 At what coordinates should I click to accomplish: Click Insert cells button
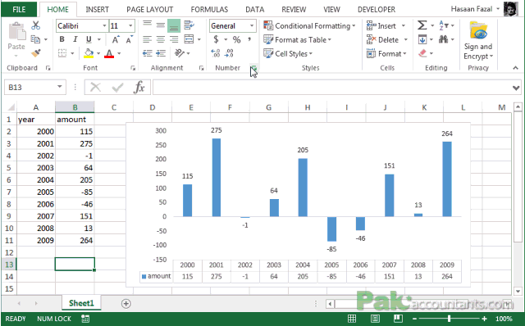(386, 25)
